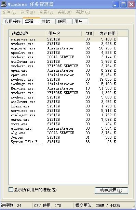The height and width of the screenshot is (210, 136).
Task: Click CPU 使用: 17% in status bar
Action: (48, 206)
